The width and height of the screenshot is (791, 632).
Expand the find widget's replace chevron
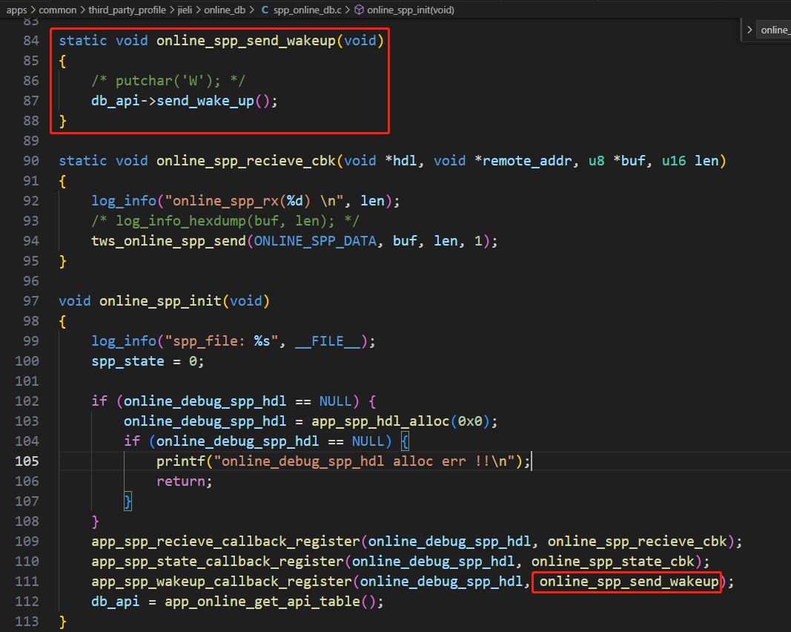pos(749,30)
